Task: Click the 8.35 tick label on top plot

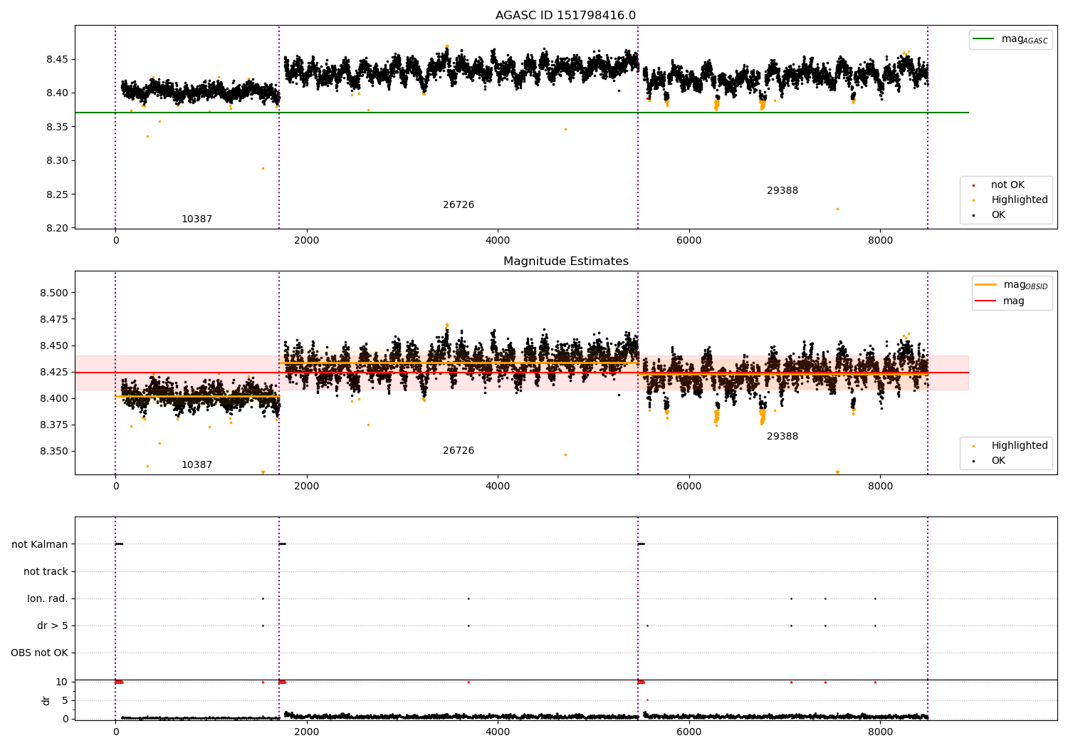Action: pyautogui.click(x=56, y=127)
